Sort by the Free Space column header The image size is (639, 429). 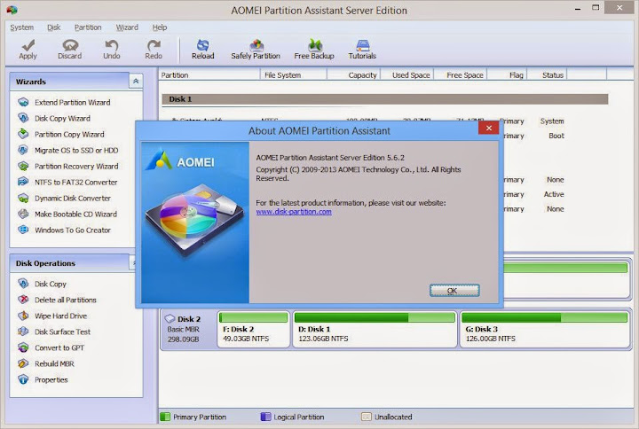(x=461, y=75)
